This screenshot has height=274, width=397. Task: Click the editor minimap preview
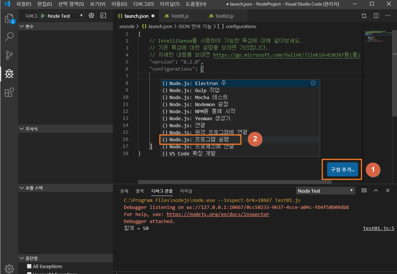378,37
